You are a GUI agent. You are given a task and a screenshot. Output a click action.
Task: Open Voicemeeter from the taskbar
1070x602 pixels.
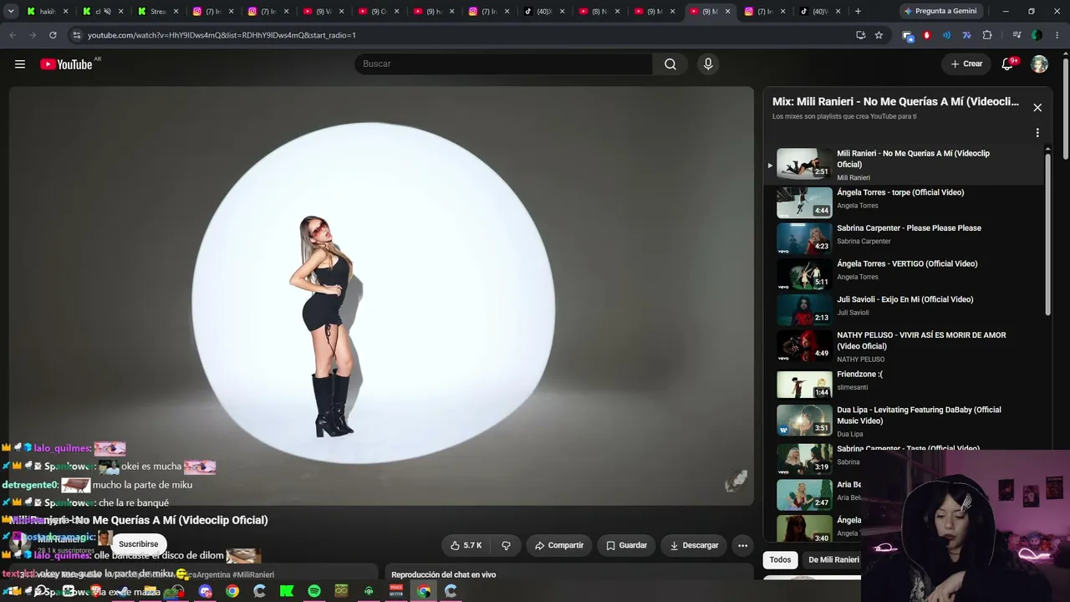[396, 591]
